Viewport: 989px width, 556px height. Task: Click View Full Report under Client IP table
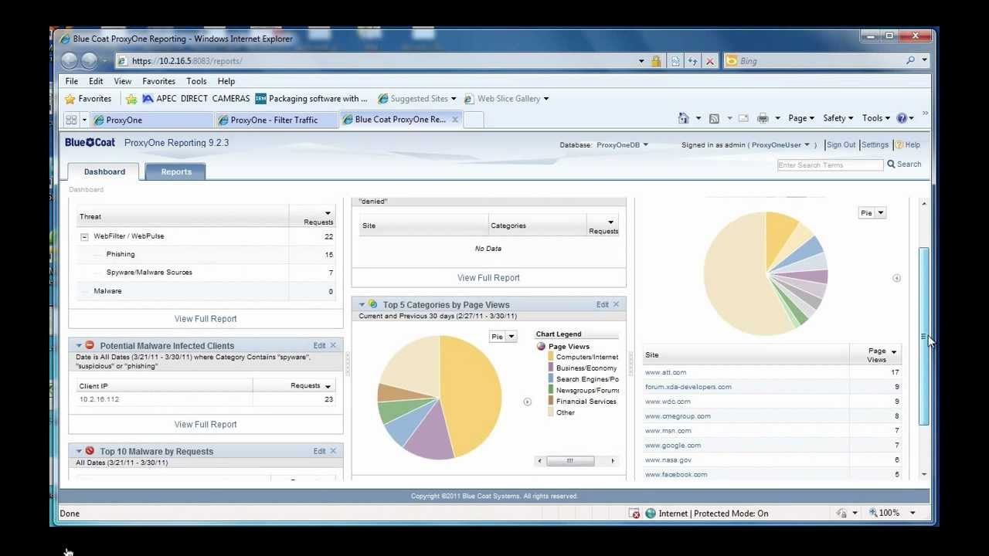pos(206,424)
